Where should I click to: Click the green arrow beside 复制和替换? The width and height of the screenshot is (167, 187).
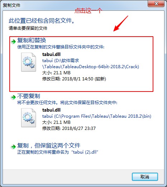coord(13,42)
